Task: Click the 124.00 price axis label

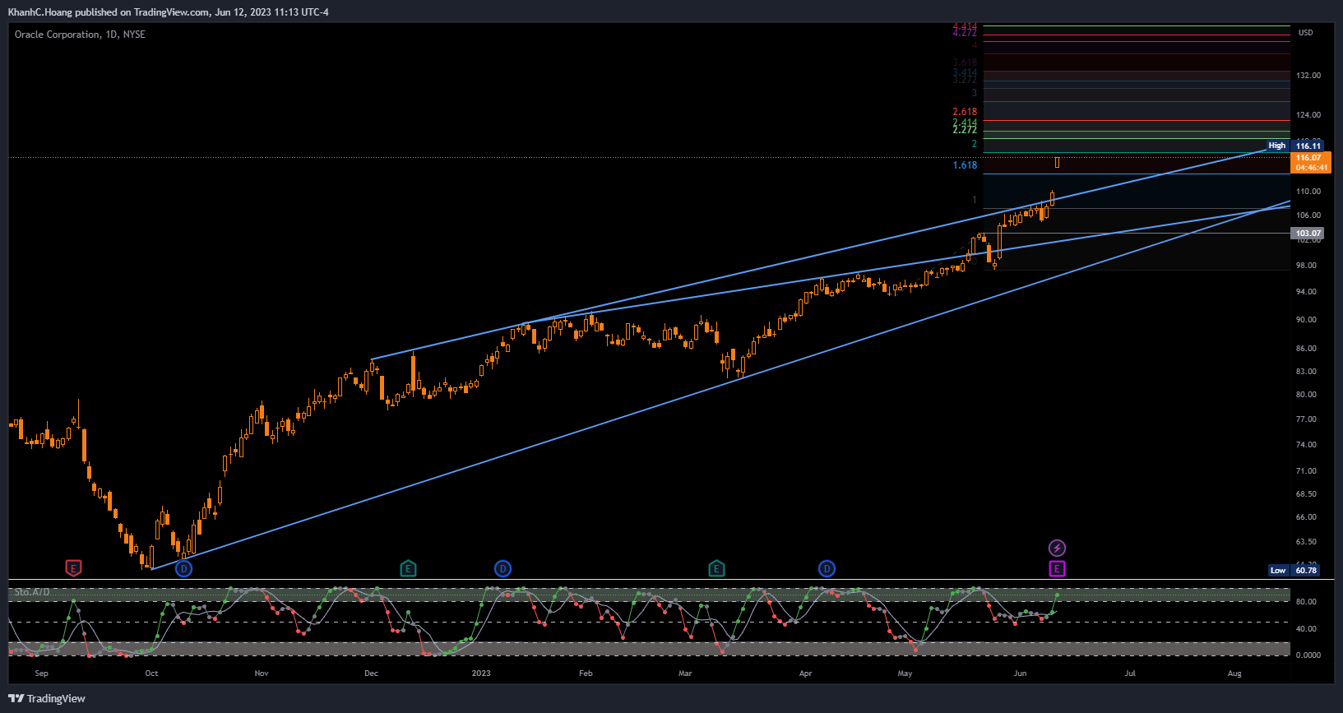Action: pos(1308,115)
